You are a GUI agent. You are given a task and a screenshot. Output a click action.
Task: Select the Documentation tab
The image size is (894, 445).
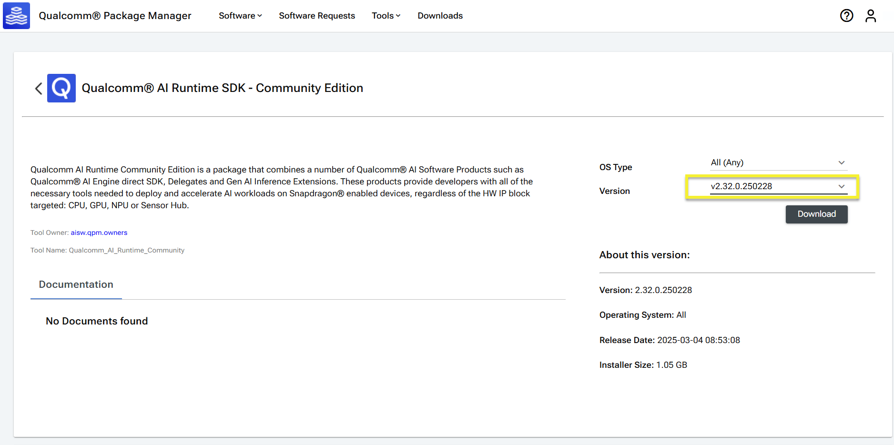76,285
